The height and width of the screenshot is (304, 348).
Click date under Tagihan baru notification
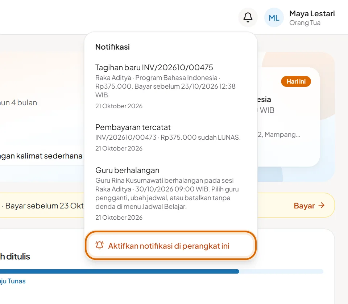119,106
